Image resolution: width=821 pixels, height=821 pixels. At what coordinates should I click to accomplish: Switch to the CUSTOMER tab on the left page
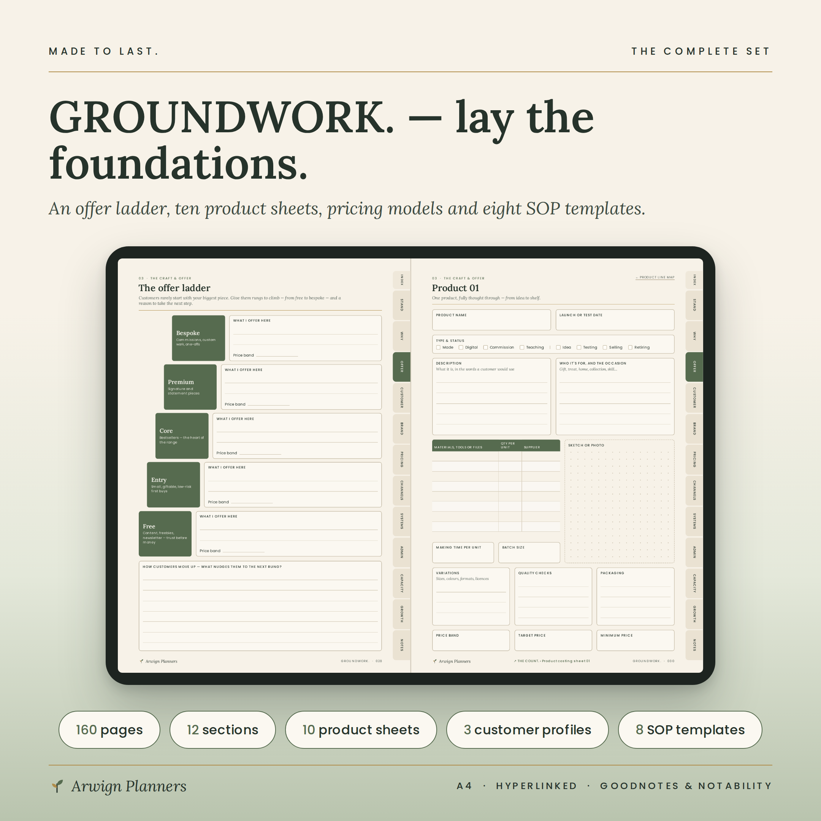401,397
